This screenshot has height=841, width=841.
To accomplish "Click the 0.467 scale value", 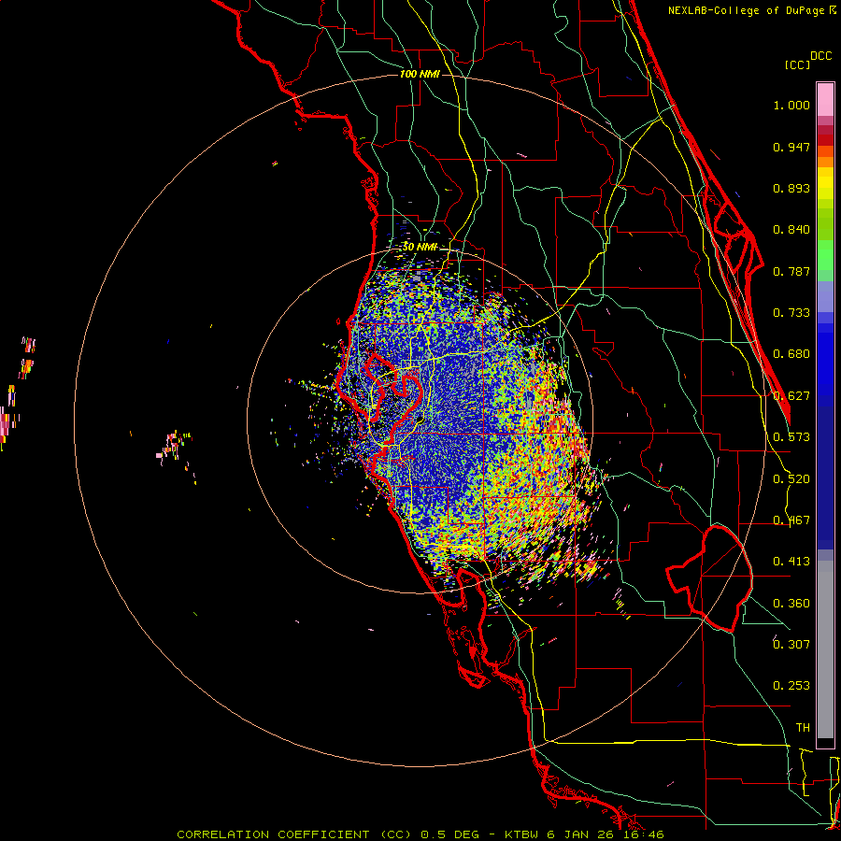I will pos(791,520).
